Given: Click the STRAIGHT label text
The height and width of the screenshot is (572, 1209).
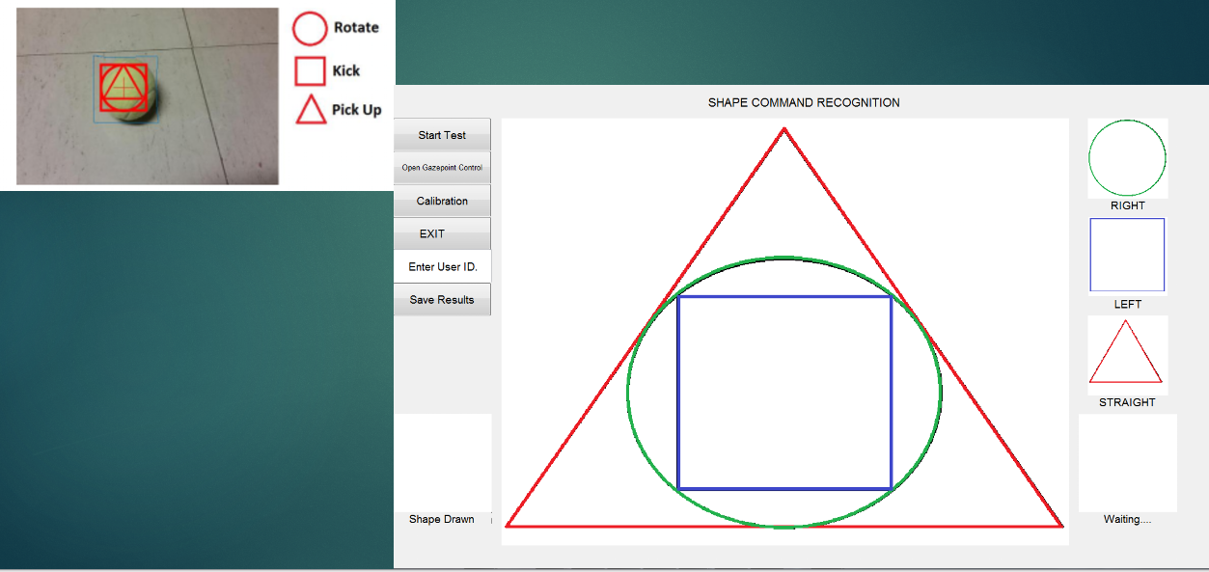Looking at the screenshot, I should coord(1127,402).
